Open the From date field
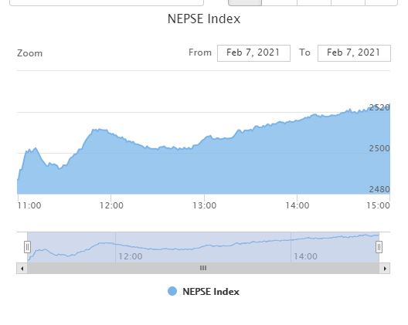Screen dimensions: 408x325 click(x=253, y=53)
